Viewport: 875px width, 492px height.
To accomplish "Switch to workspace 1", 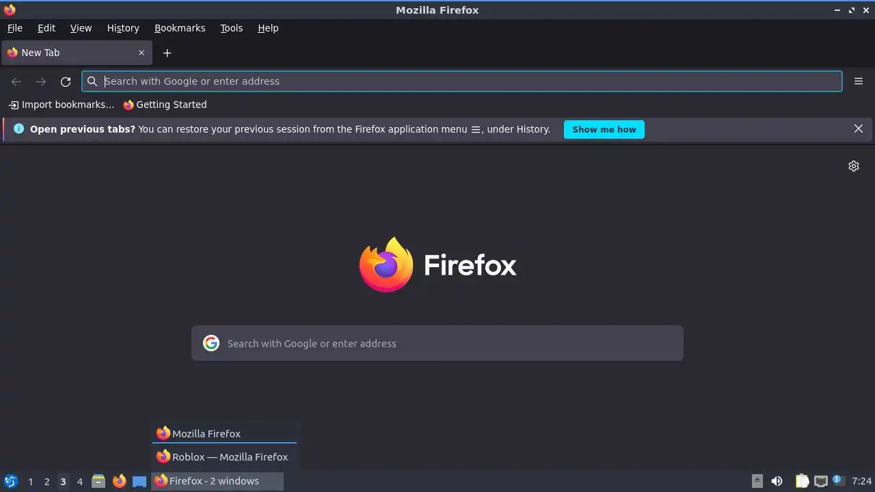I will click(30, 482).
